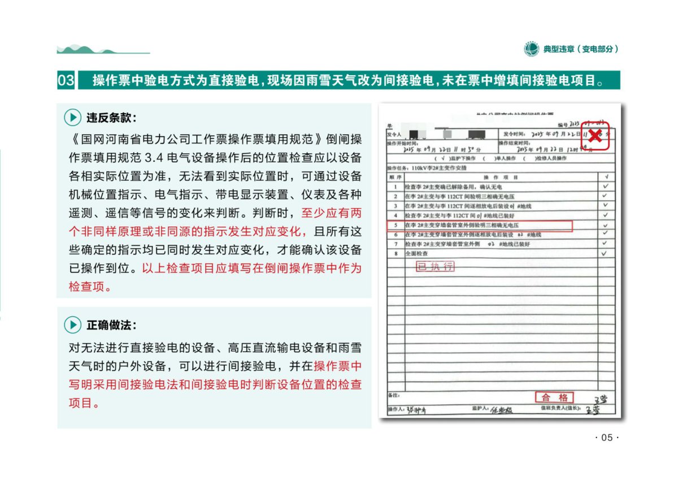This screenshot has width=678, height=480.
Task: Click the check mark for row 8 全面检查
Action: click(x=605, y=253)
